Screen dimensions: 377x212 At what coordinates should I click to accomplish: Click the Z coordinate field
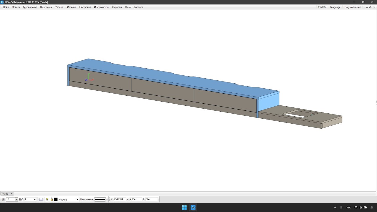coord(151,199)
